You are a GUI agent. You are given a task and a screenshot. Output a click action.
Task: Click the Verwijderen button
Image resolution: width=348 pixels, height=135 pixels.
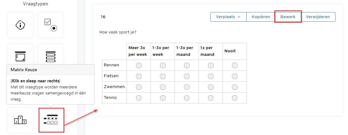318,17
